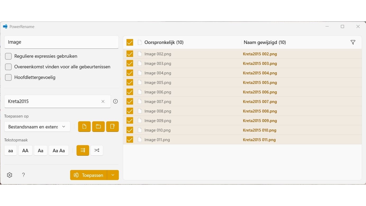
Task: Click the question mark help icon
Action: [x=24, y=175]
